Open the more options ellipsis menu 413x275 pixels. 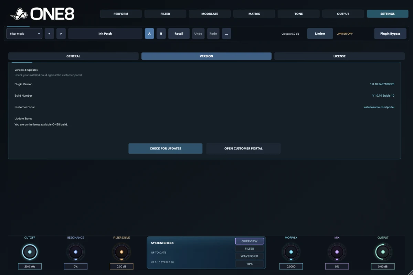click(x=226, y=34)
